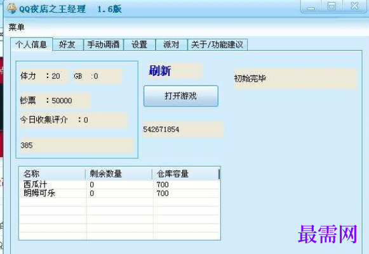Open the 菜单 menu

point(17,27)
